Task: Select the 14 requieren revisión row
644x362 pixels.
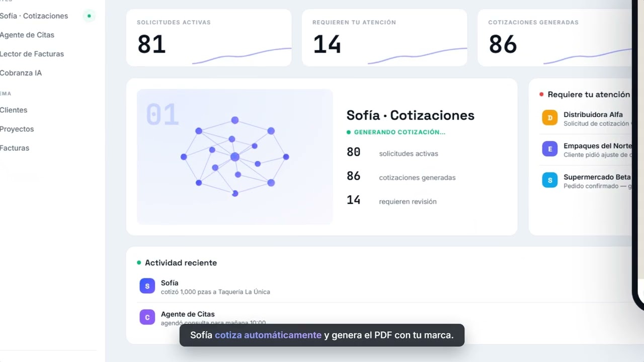Action: (x=391, y=200)
